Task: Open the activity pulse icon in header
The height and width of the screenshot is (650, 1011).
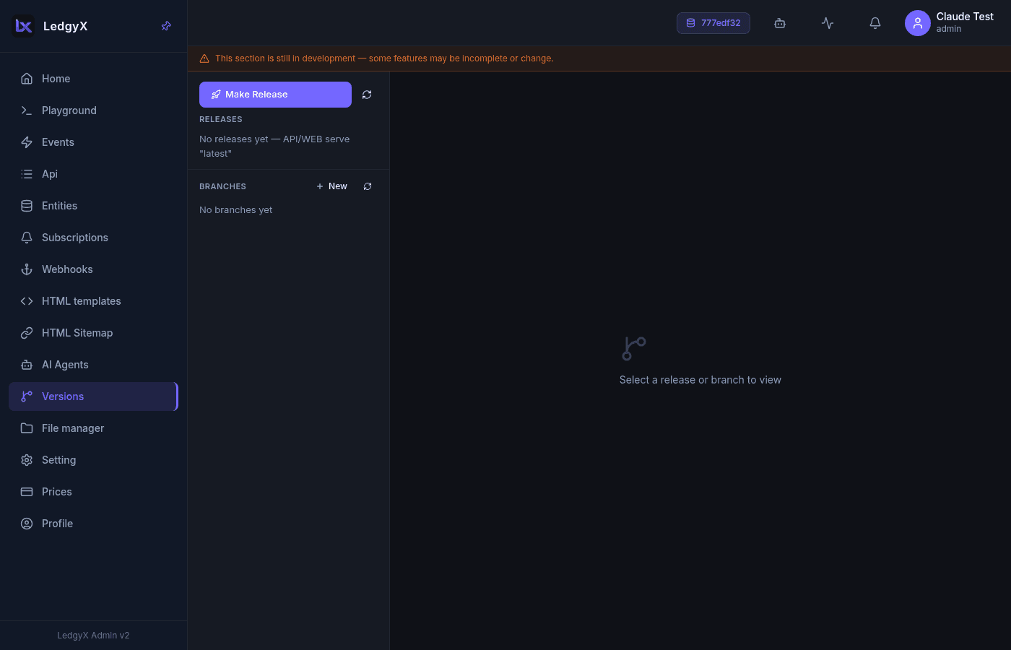Action: 828,23
